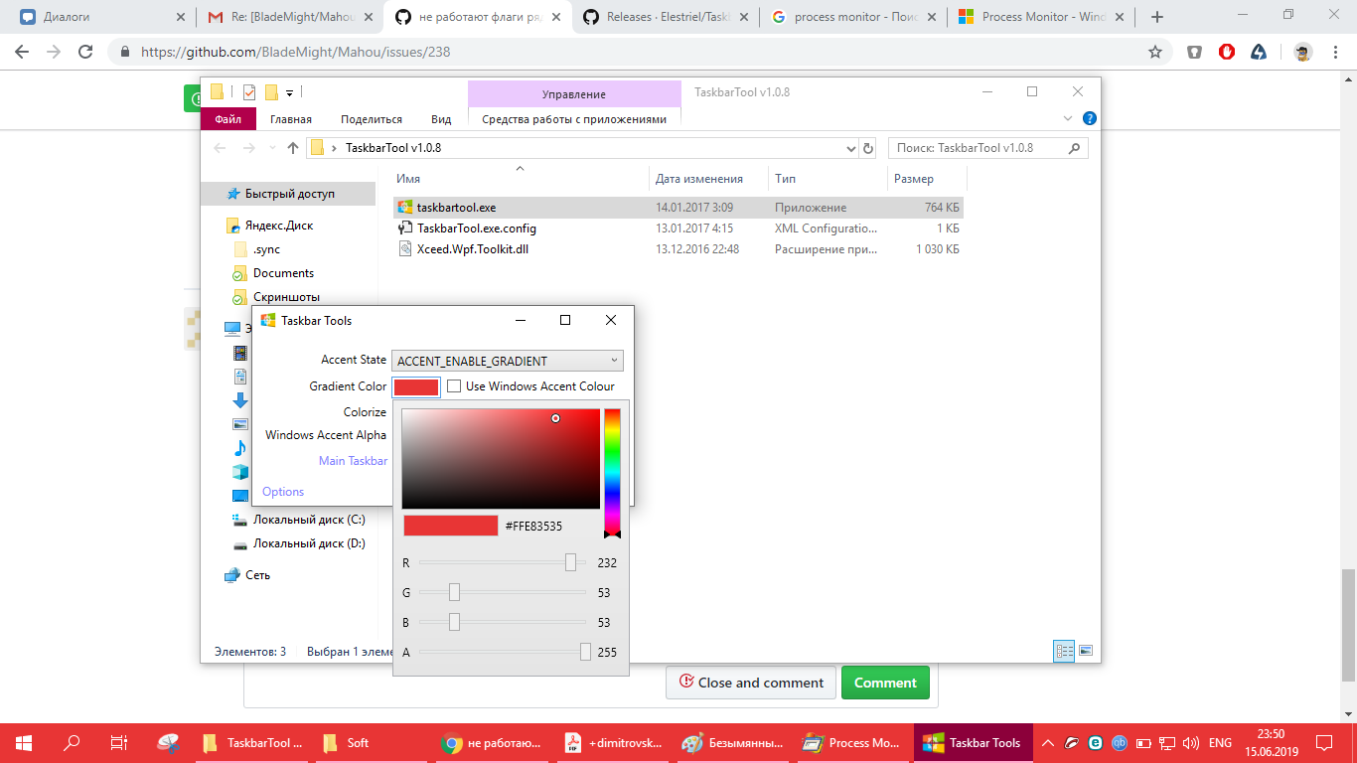This screenshot has height=763, width=1357.
Task: Click the volume tray icon
Action: (1190, 742)
